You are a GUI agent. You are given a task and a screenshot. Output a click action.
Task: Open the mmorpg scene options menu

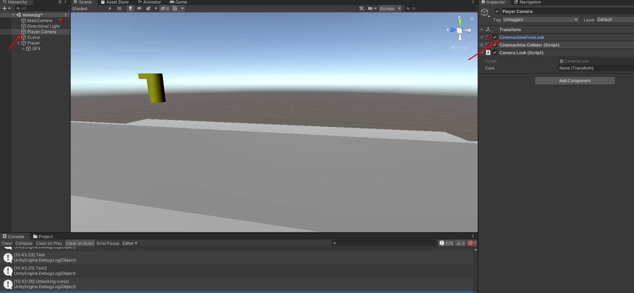click(66, 15)
